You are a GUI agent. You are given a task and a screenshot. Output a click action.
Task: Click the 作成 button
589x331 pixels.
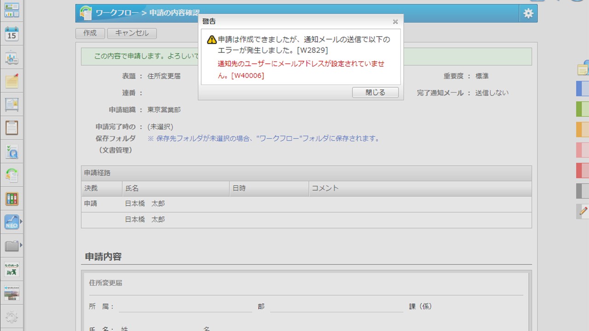(90, 33)
